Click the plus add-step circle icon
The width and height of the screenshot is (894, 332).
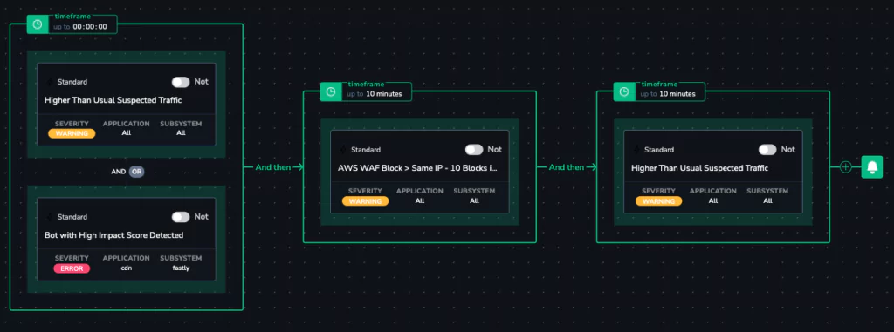click(846, 166)
